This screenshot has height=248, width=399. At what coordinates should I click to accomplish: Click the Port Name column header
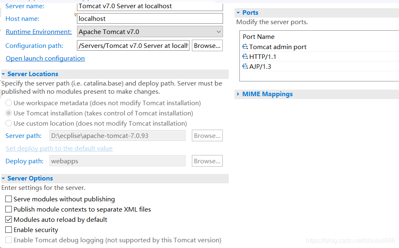[259, 37]
